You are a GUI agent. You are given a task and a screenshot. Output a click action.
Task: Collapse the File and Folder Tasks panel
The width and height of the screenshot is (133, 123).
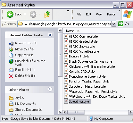pyautogui.click(x=50, y=35)
